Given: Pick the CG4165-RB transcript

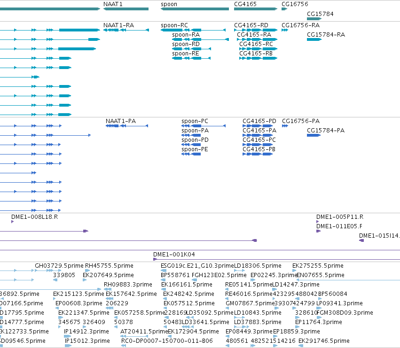Looking at the screenshot, I should click(x=258, y=58).
